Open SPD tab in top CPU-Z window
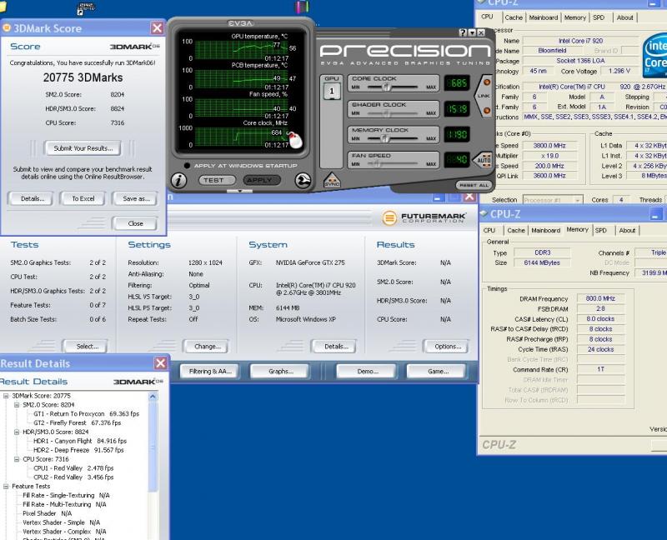 tap(599, 17)
